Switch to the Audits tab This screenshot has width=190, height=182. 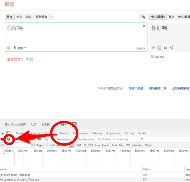[x=143, y=133]
